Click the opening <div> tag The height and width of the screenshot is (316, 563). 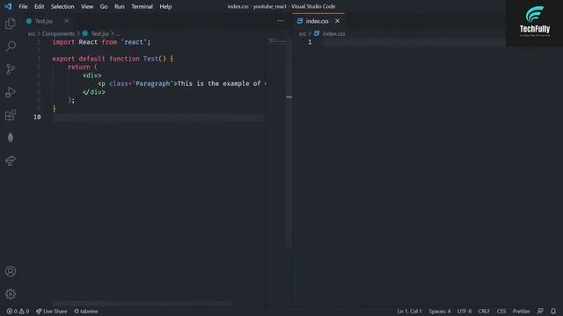pos(91,75)
